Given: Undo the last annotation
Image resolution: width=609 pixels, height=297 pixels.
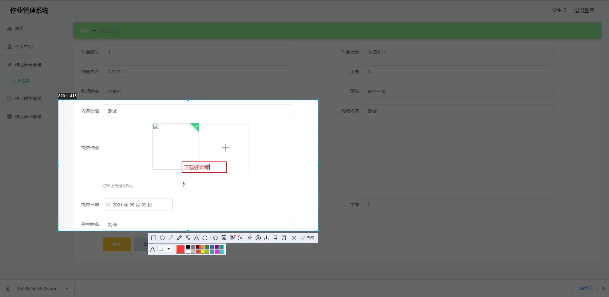Looking at the screenshot, I should coord(215,238).
